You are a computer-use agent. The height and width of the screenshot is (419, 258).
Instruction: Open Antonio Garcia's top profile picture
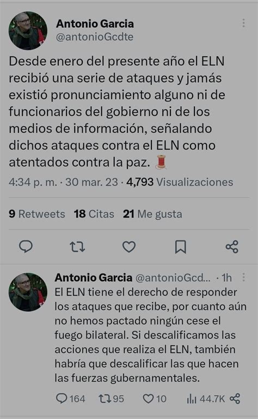28,30
